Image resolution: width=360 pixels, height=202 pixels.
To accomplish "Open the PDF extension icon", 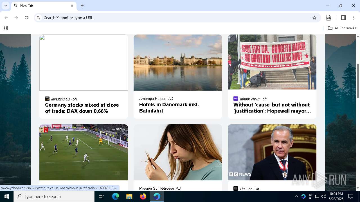I will pyautogui.click(x=328, y=18).
